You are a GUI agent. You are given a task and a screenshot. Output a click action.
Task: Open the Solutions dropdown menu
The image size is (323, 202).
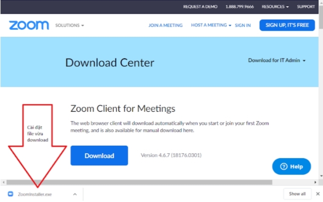click(69, 25)
